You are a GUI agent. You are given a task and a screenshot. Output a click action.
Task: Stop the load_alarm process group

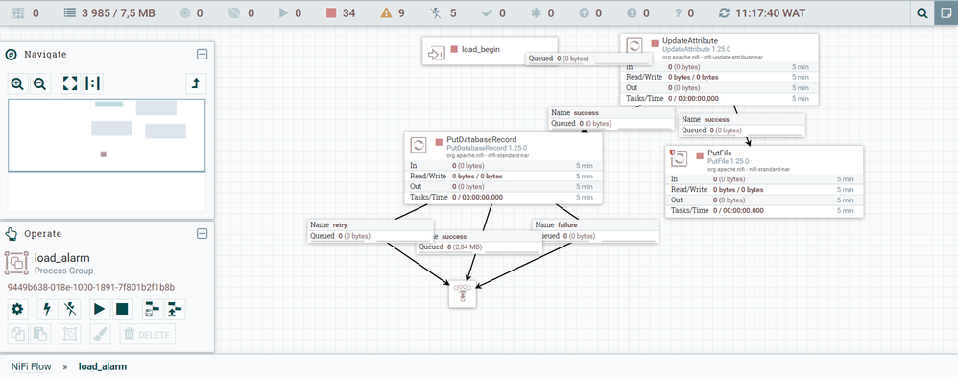(122, 310)
